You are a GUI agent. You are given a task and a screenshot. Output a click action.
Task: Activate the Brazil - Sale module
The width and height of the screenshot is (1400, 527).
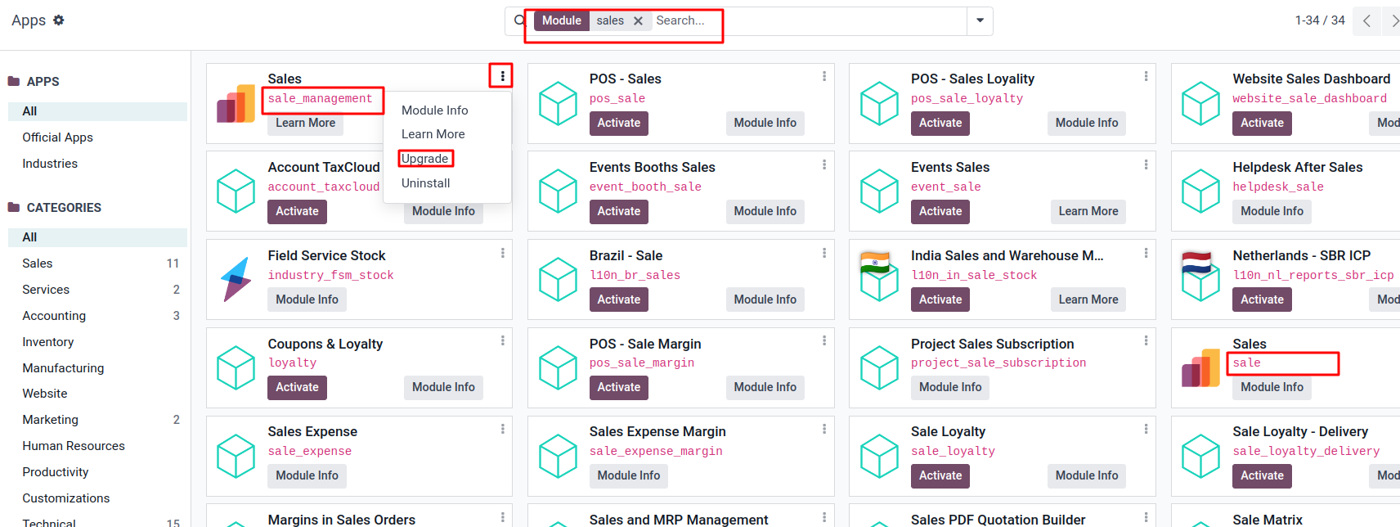click(618, 300)
